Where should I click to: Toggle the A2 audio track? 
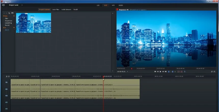[6, 96]
